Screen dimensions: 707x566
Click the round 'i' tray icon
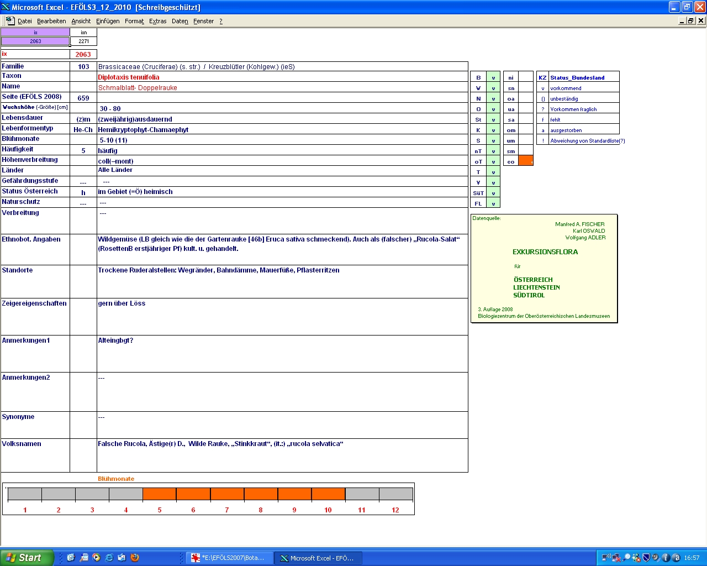[x=666, y=558]
